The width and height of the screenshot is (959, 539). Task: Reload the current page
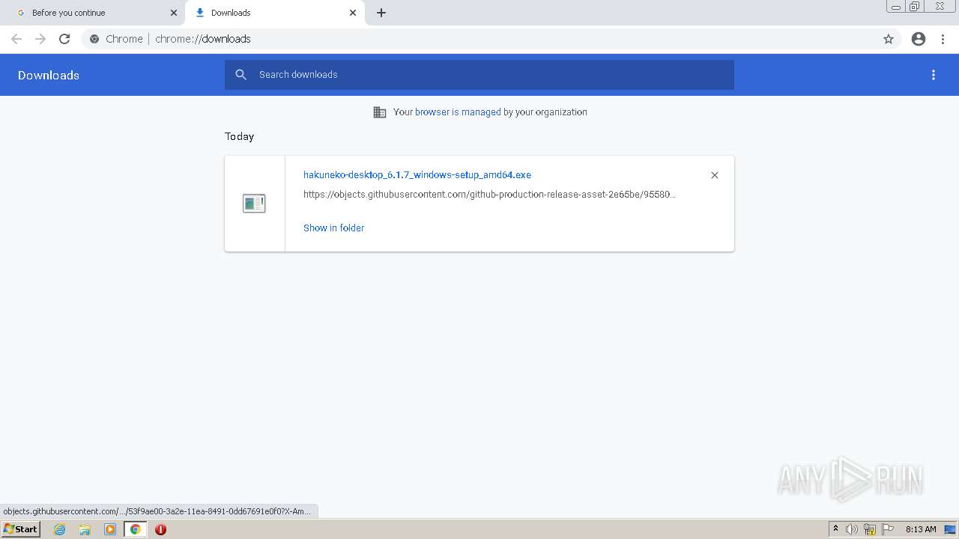click(x=64, y=39)
